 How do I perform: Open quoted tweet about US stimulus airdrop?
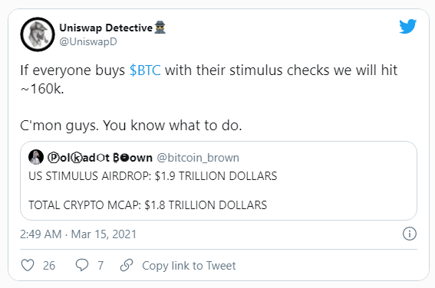pos(219,181)
